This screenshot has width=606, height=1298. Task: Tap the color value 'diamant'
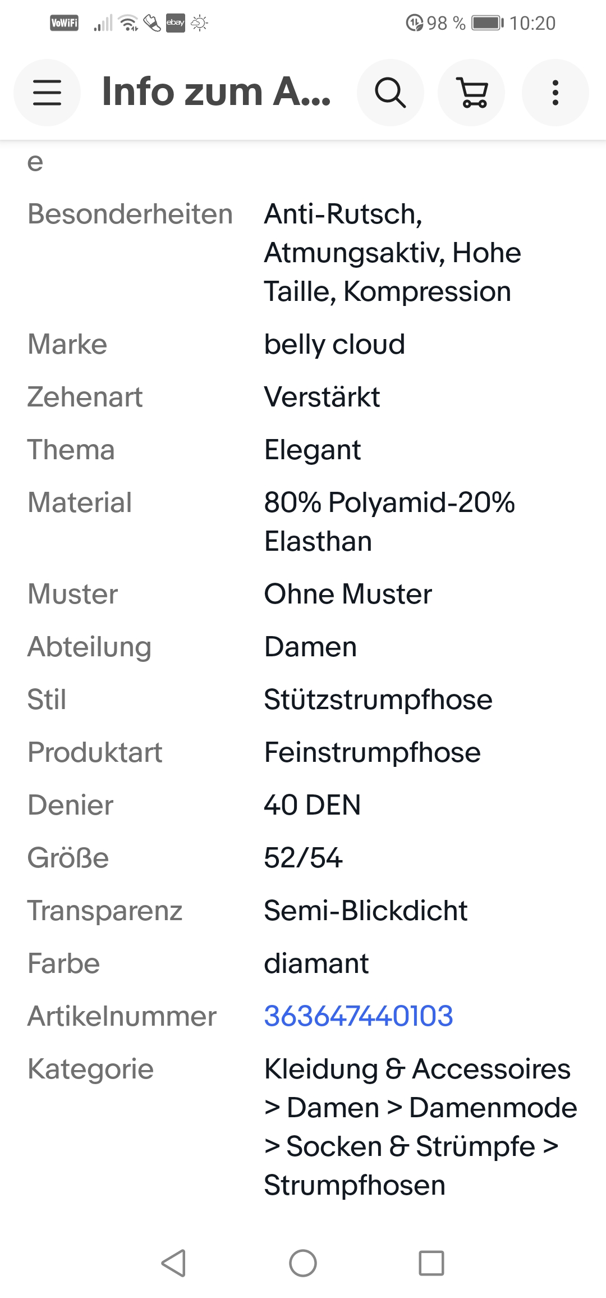point(316,963)
